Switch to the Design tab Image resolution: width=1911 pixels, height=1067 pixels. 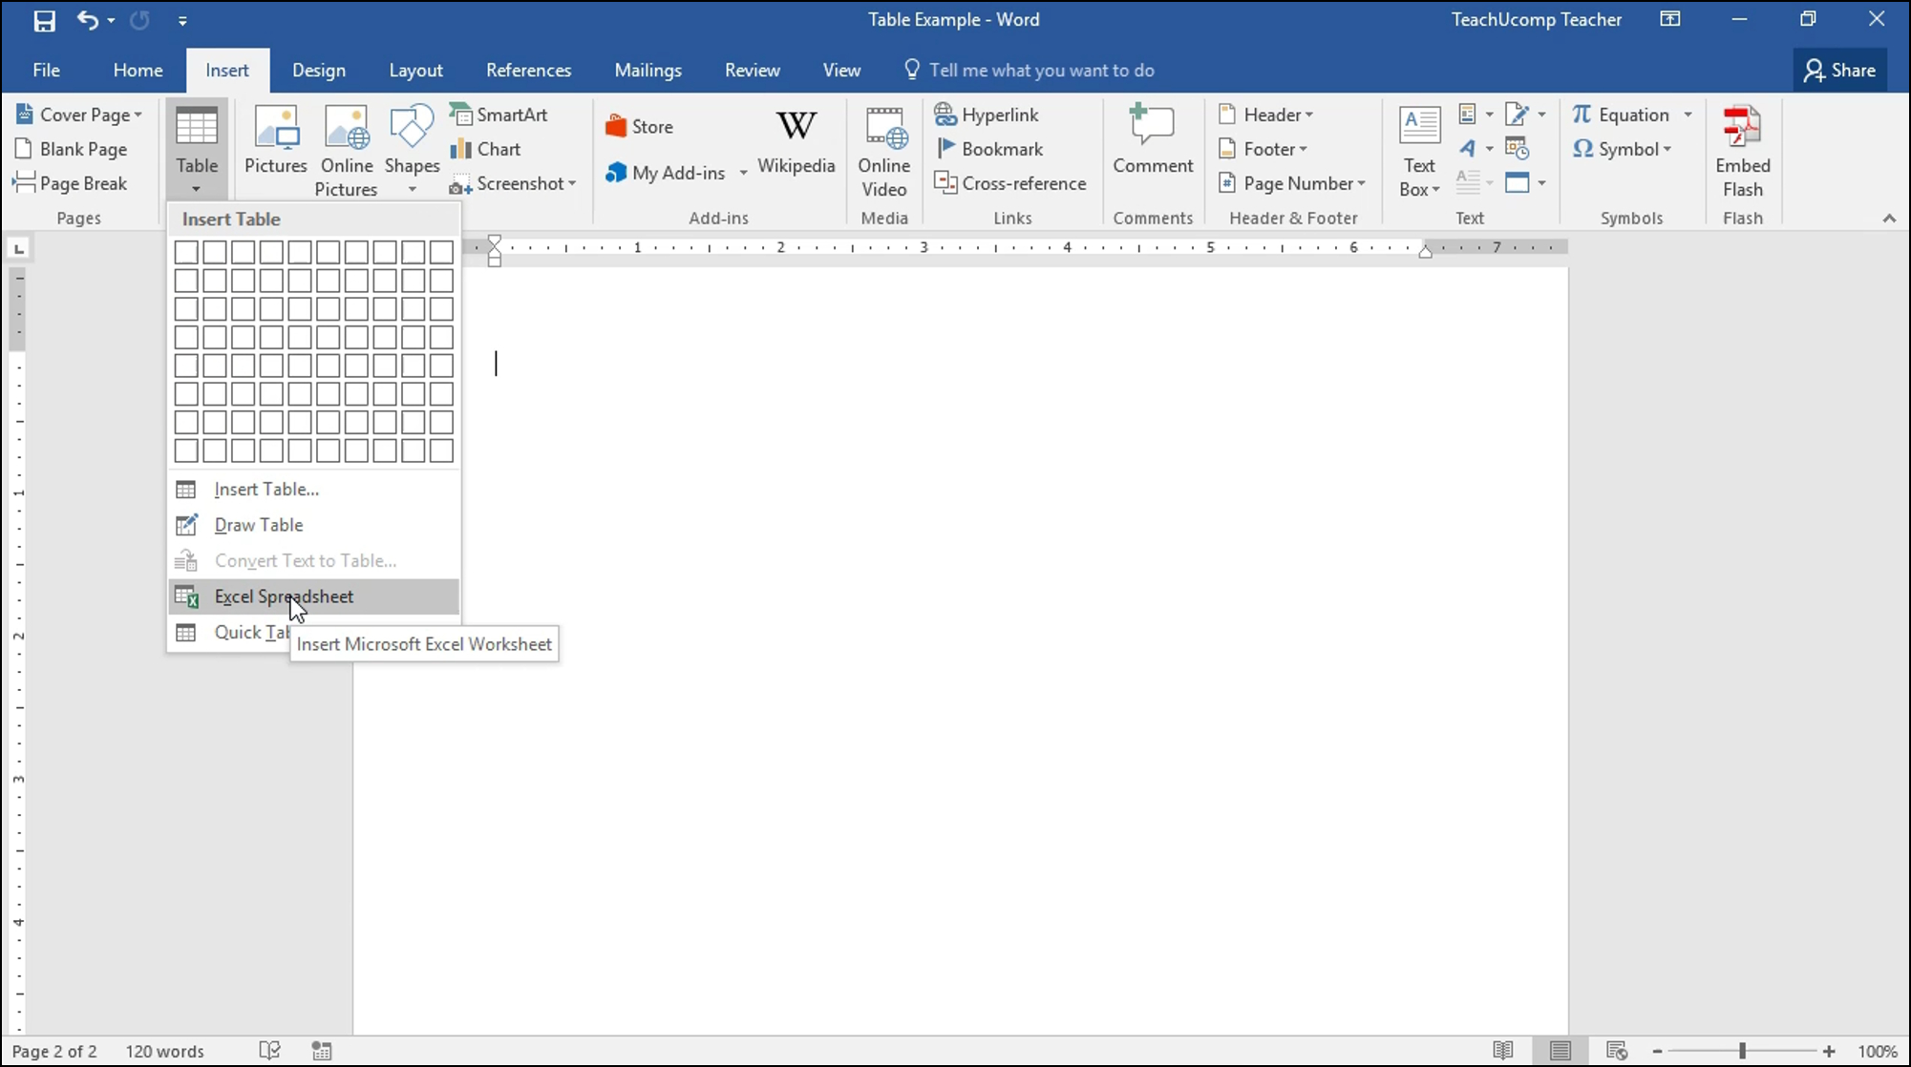(x=319, y=69)
